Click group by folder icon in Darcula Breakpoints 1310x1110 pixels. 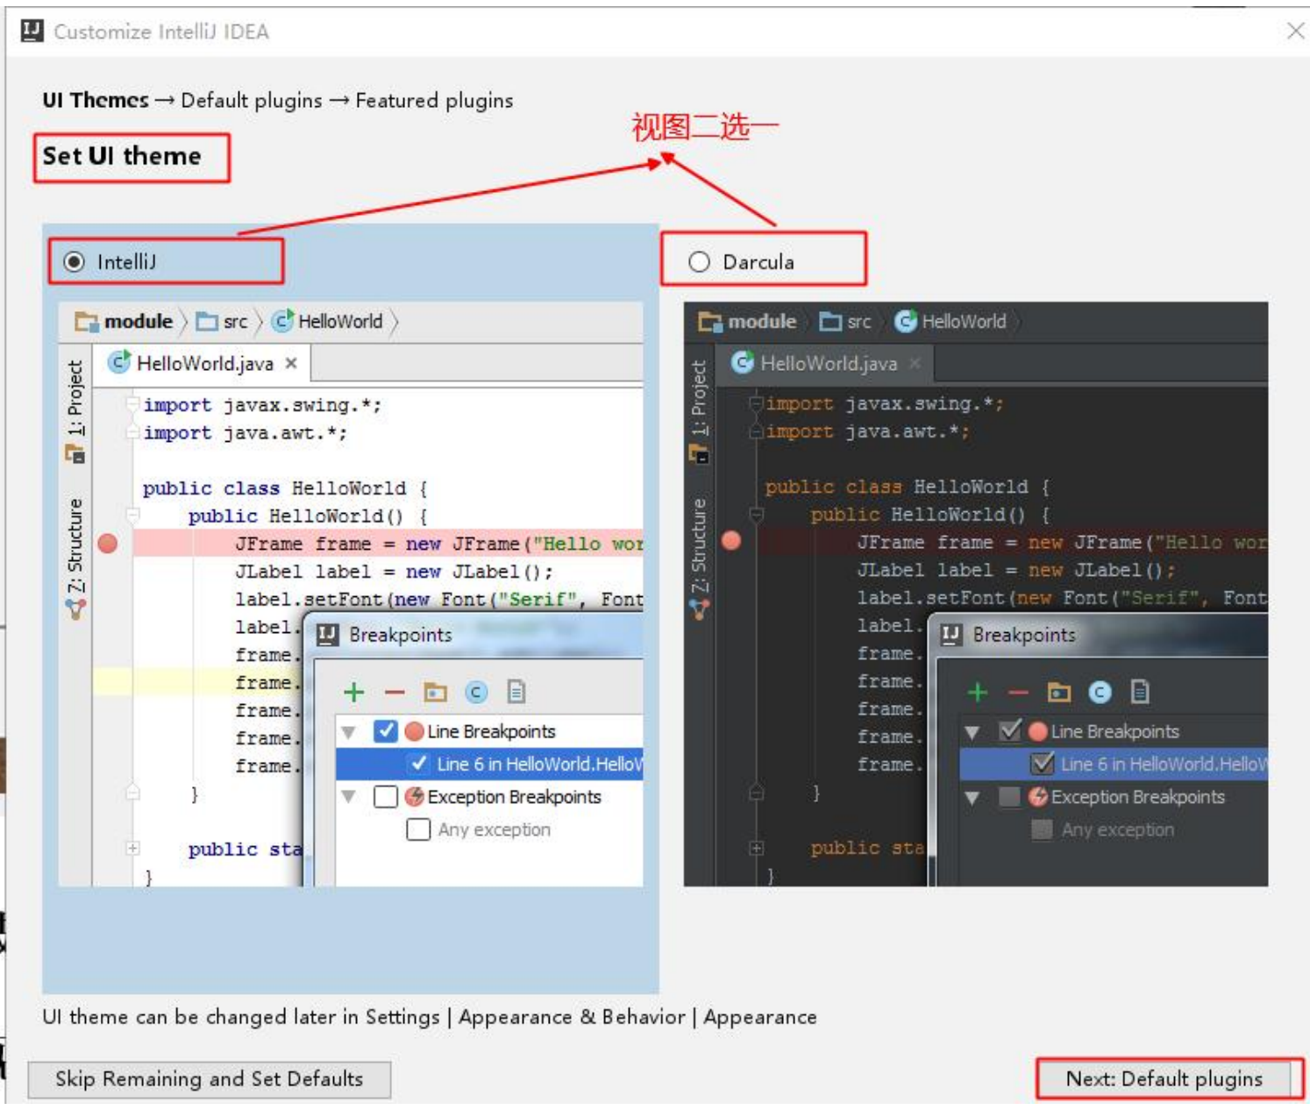pos(1058,692)
